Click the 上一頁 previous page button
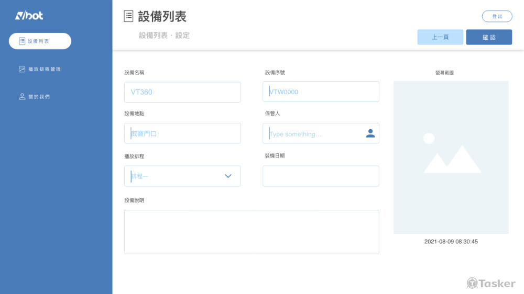This screenshot has width=524, height=294. click(440, 37)
